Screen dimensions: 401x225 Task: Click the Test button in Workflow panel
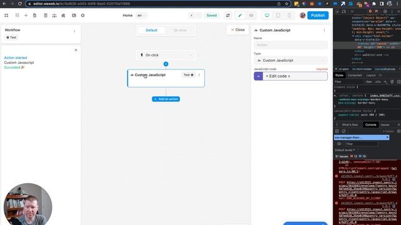click(11, 37)
